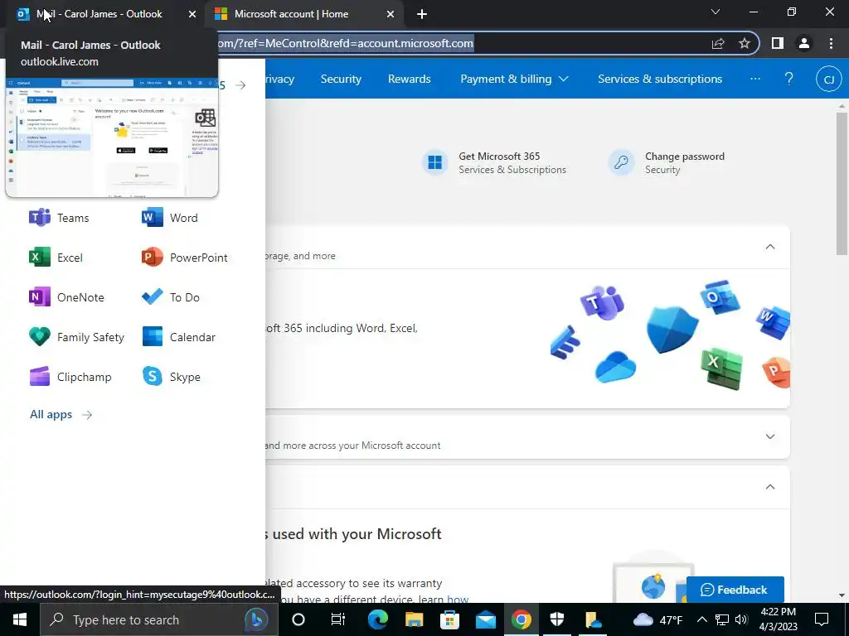Show hidden system tray icons

click(x=701, y=619)
